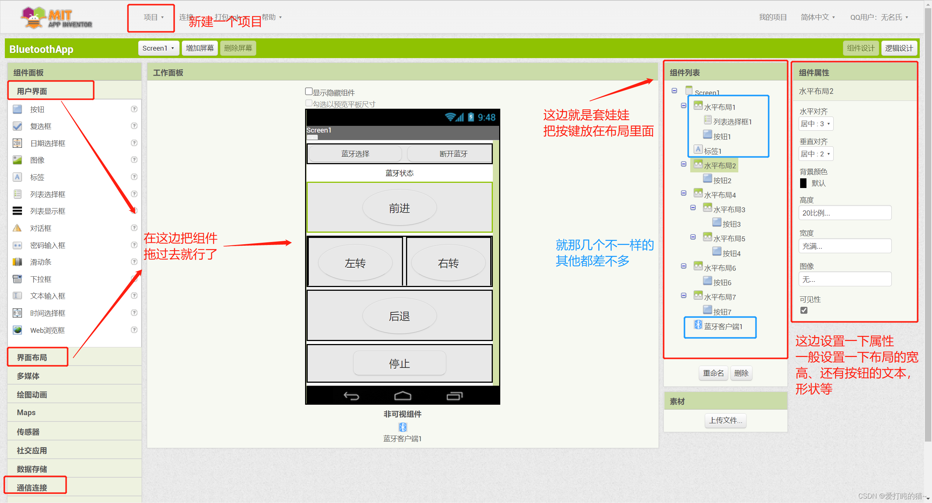
Task: Select the slider component icon in the palette
Action: pos(17,262)
